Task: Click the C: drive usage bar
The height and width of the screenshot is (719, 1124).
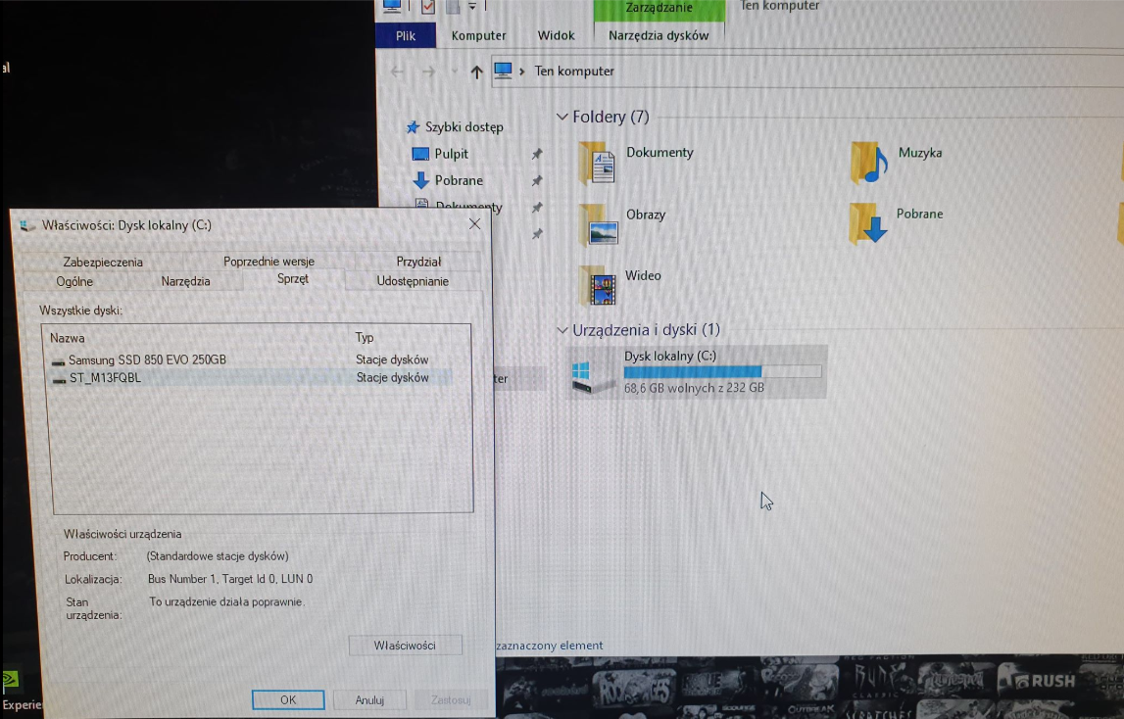Action: coord(722,371)
